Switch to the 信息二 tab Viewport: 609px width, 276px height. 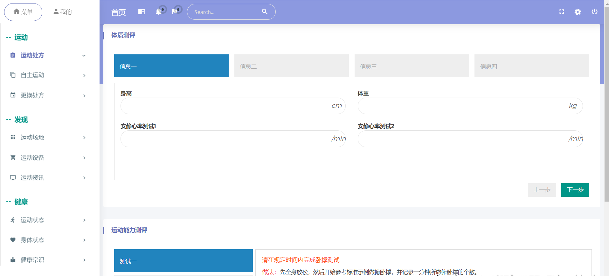coord(291,66)
